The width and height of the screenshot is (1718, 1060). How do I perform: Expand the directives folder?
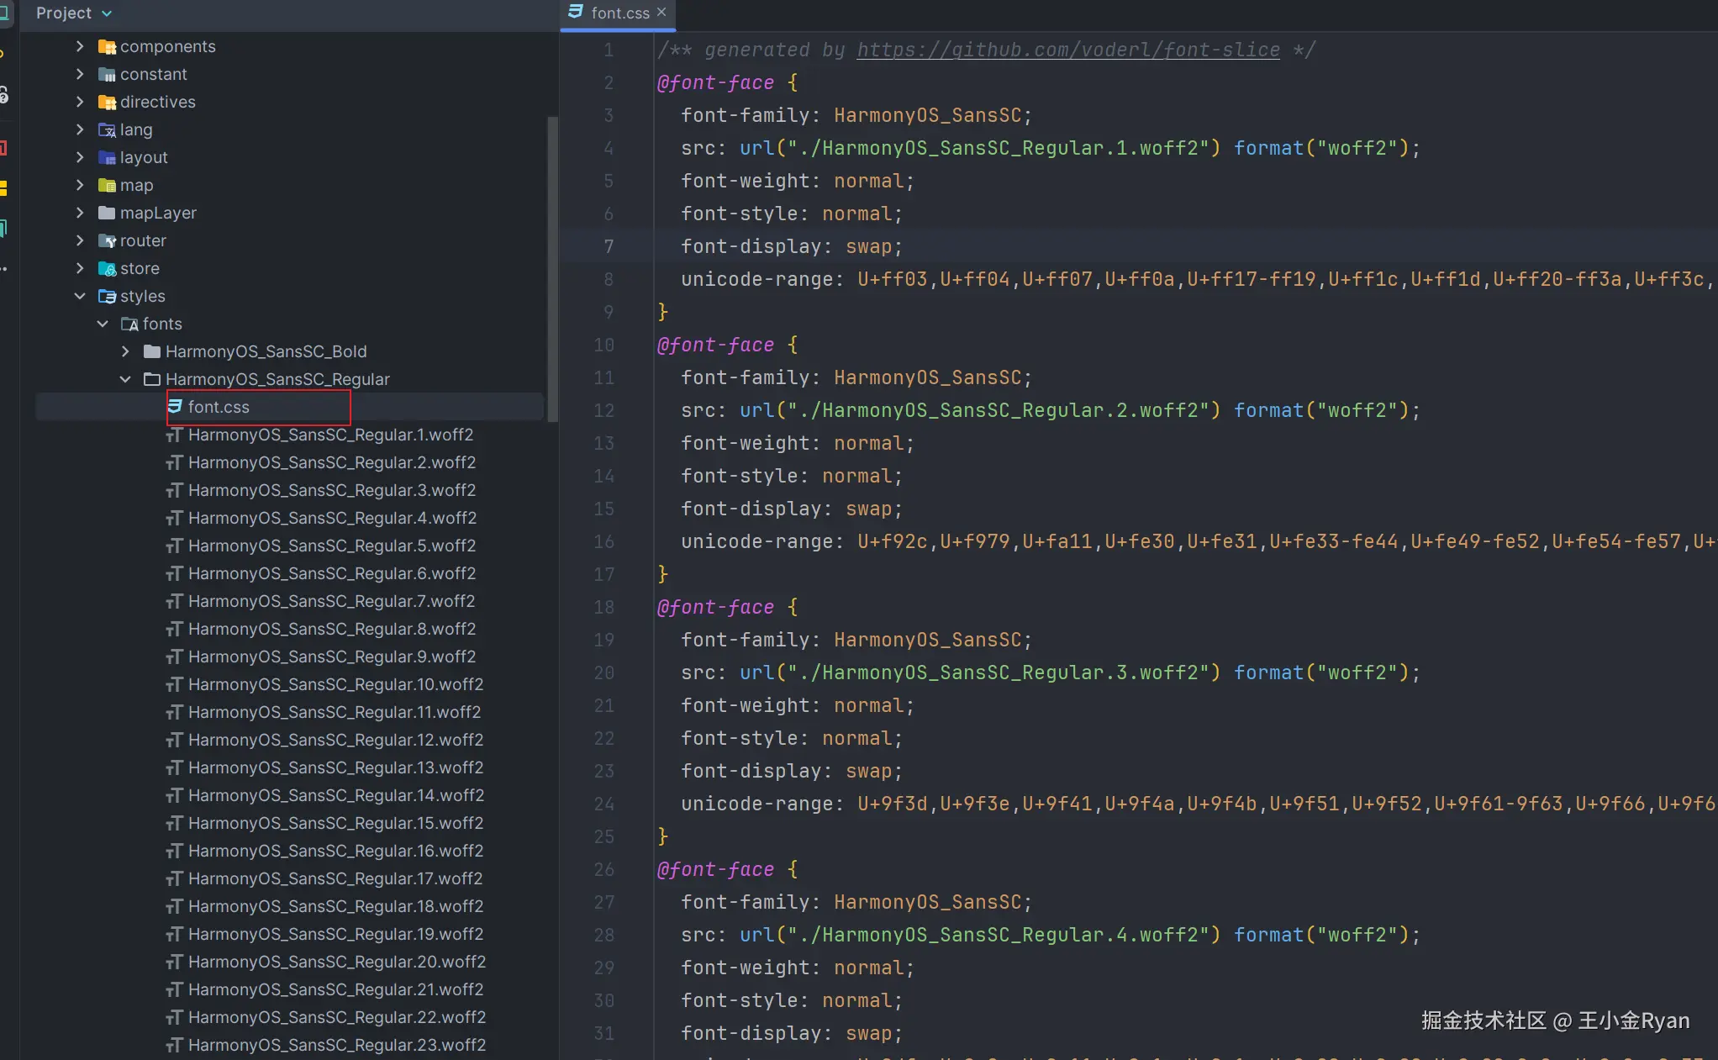point(80,102)
